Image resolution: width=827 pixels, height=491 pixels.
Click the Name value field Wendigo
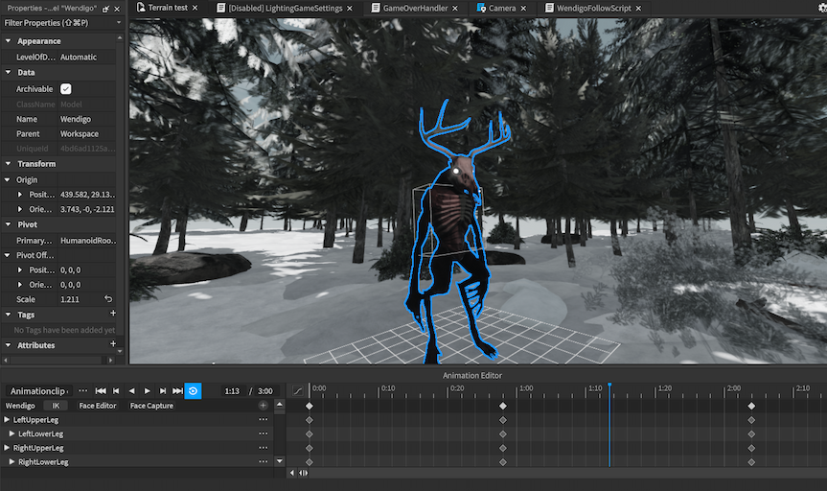pyautogui.click(x=86, y=119)
